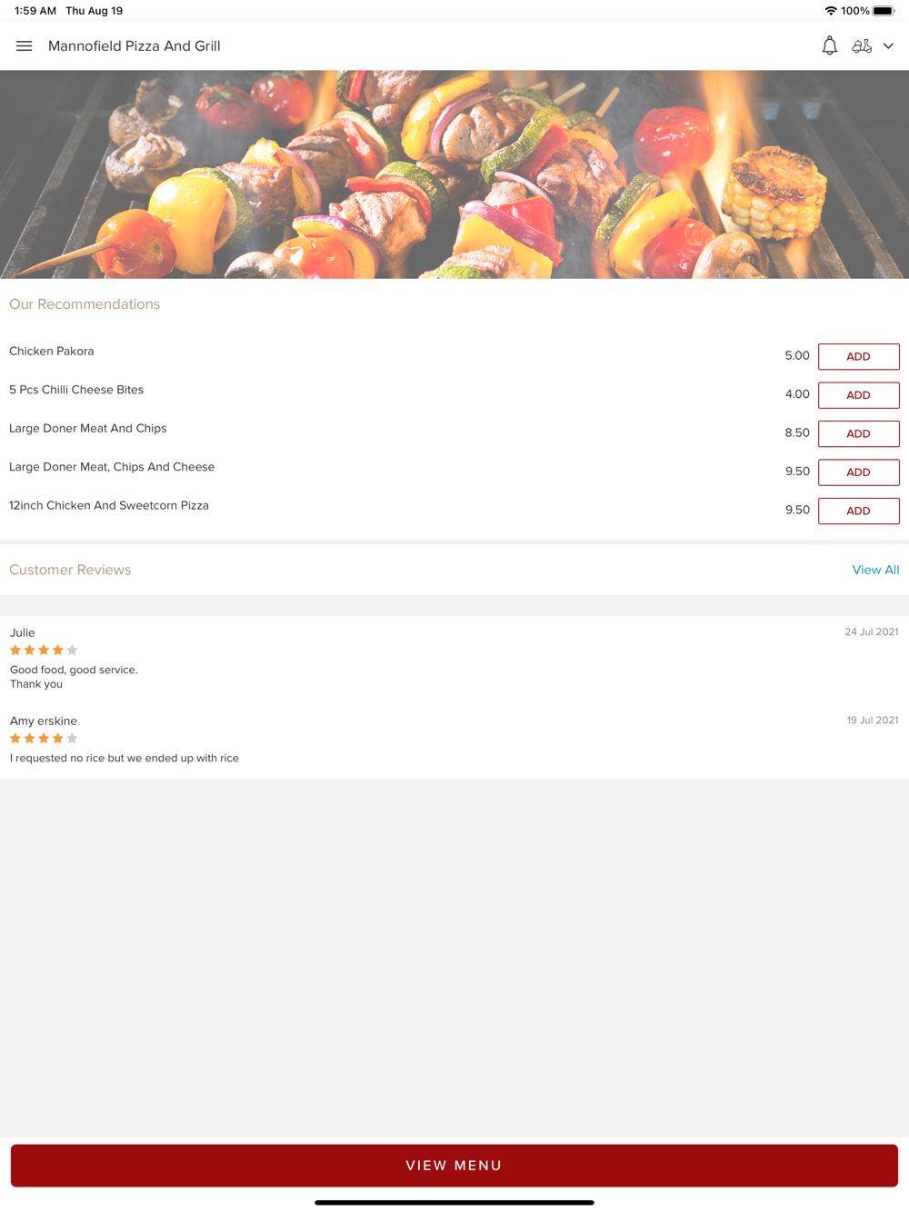Add Large Doner Meat, Chips And Cheese
The height and width of the screenshot is (1212, 909).
point(859,472)
